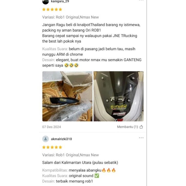The height and width of the screenshot is (186, 186).
Task: Tap the Salam dari Kalimantan Utara text
Action: click(80, 162)
